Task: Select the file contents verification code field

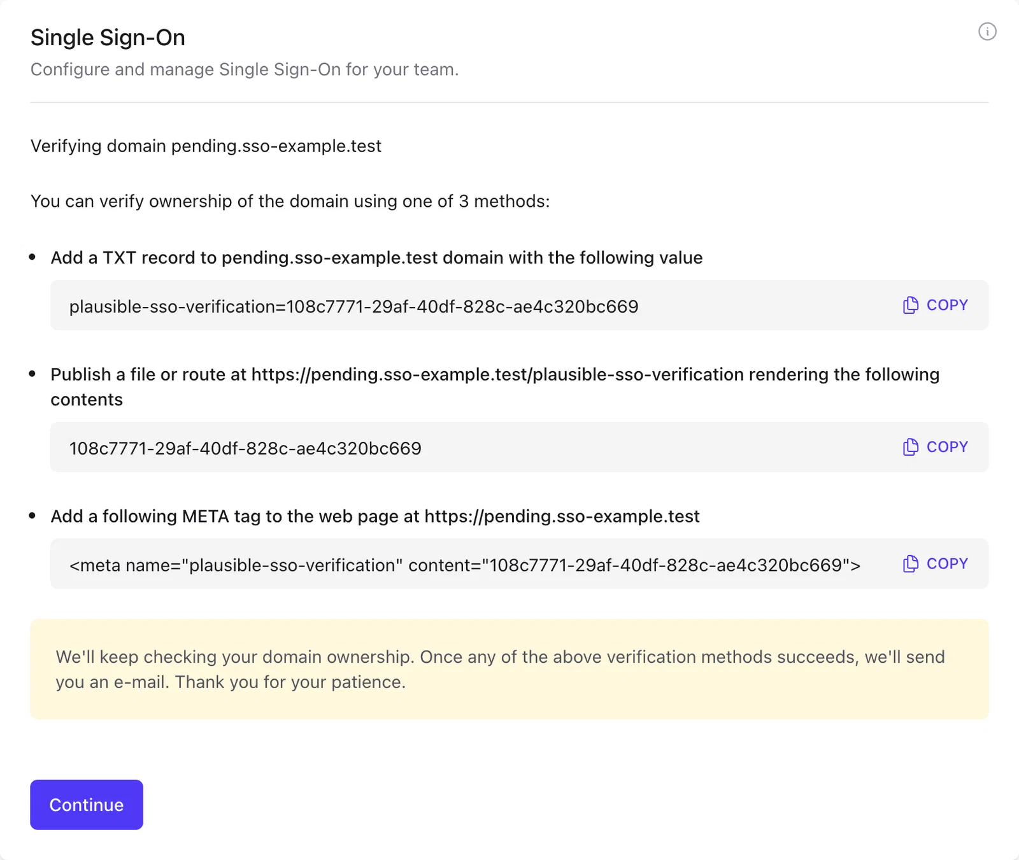Action: pyautogui.click(x=520, y=447)
